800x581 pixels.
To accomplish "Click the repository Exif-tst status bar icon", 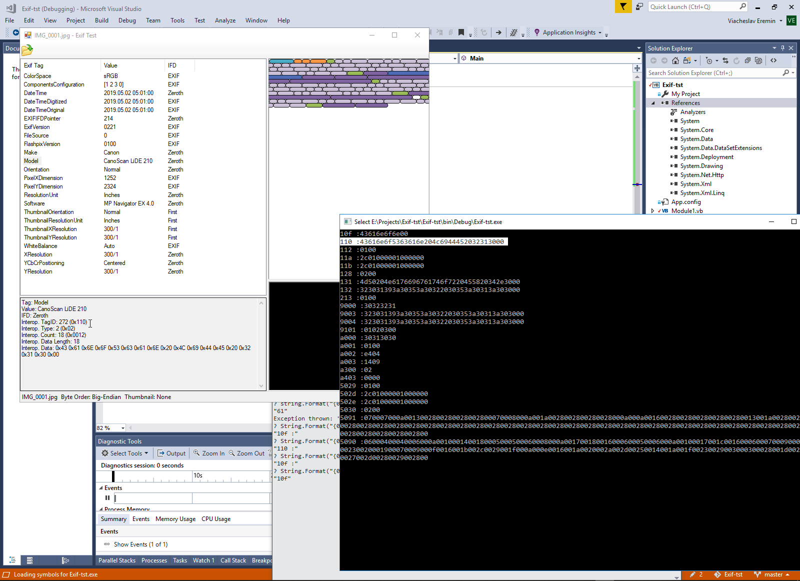I will 728,574.
